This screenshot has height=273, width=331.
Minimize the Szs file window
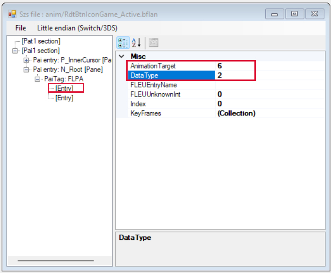[x=274, y=14]
